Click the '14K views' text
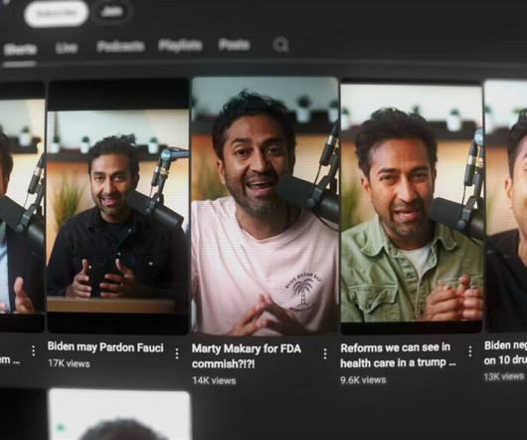Image resolution: width=527 pixels, height=440 pixels. (x=214, y=380)
